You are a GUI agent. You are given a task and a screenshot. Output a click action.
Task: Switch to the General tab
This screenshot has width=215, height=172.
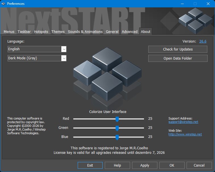coord(112,32)
